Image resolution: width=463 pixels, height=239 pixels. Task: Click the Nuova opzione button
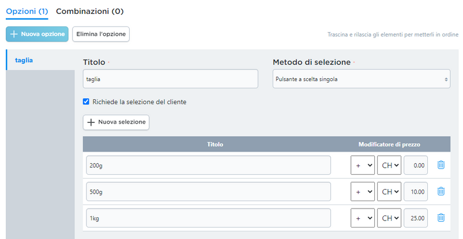click(x=37, y=34)
